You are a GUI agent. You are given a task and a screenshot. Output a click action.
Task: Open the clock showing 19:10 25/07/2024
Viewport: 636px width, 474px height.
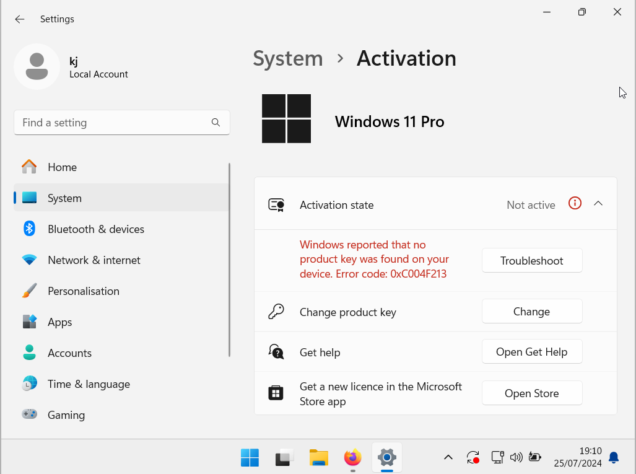pyautogui.click(x=578, y=457)
